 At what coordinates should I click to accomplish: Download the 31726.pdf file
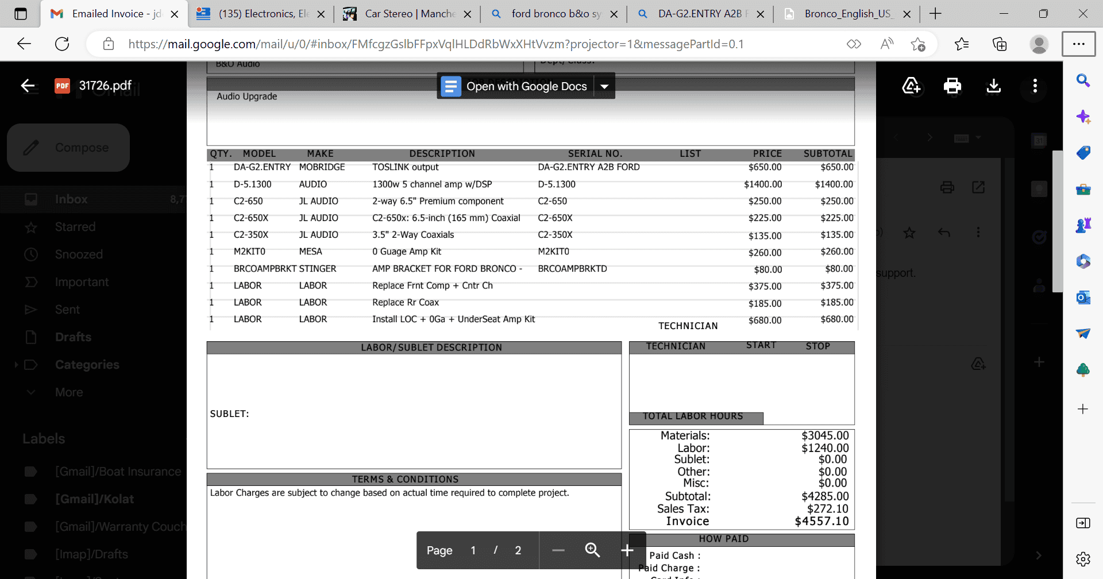tap(994, 86)
